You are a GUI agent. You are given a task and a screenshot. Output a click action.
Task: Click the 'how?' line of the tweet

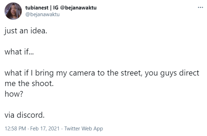(14, 94)
